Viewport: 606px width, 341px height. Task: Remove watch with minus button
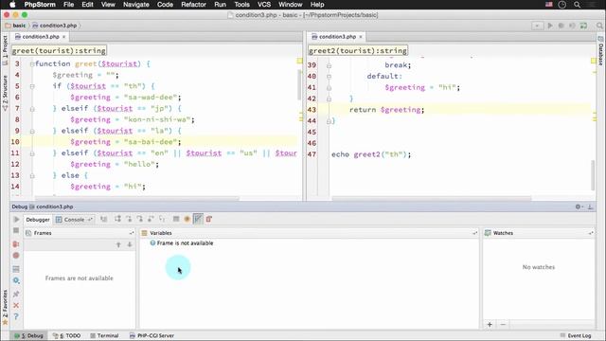click(503, 324)
